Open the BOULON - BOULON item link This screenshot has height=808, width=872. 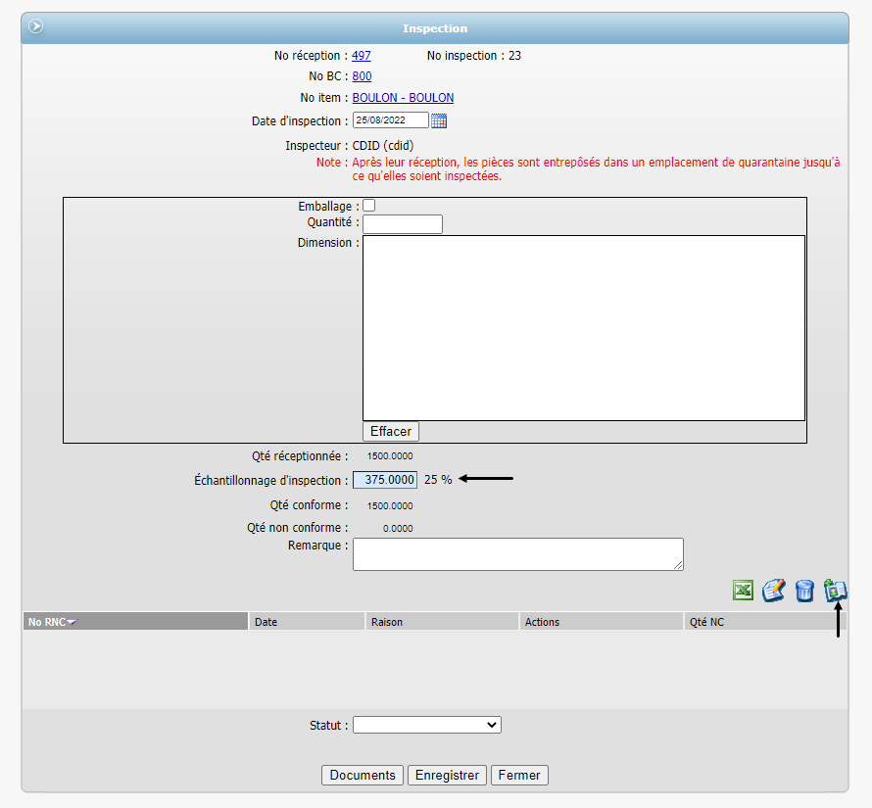403,98
